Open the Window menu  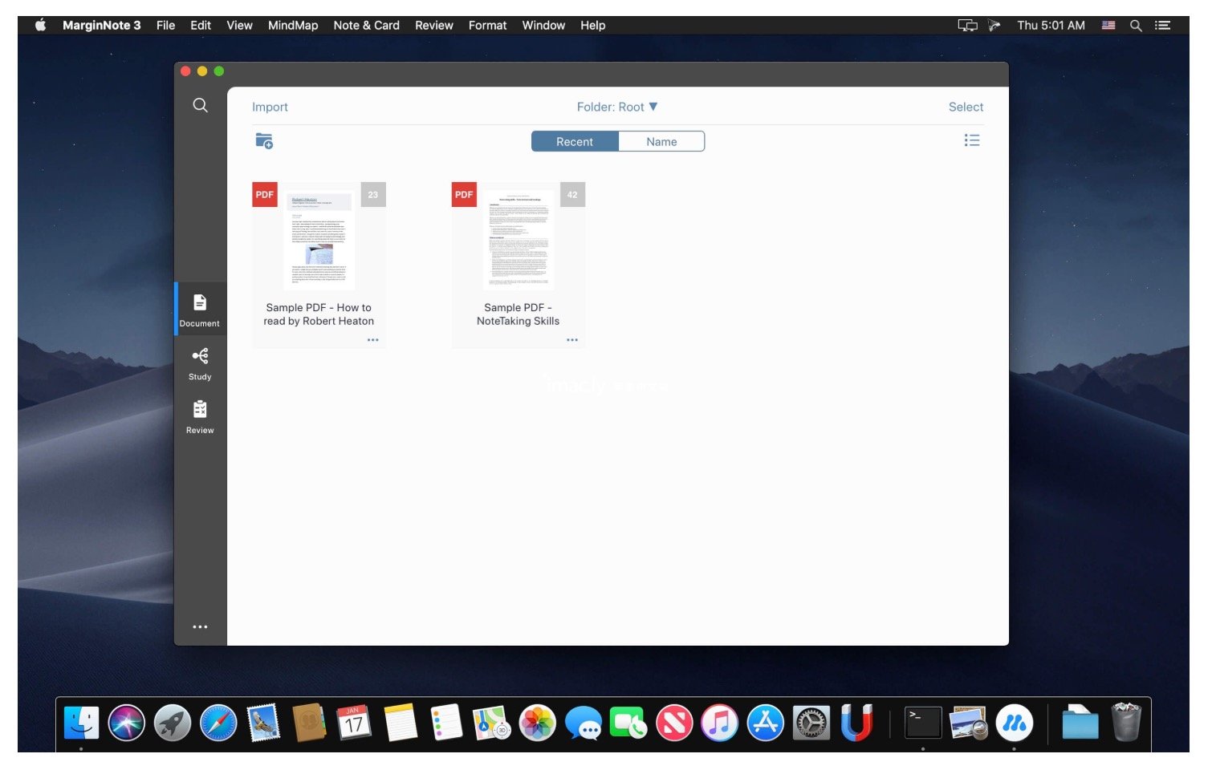[543, 25]
